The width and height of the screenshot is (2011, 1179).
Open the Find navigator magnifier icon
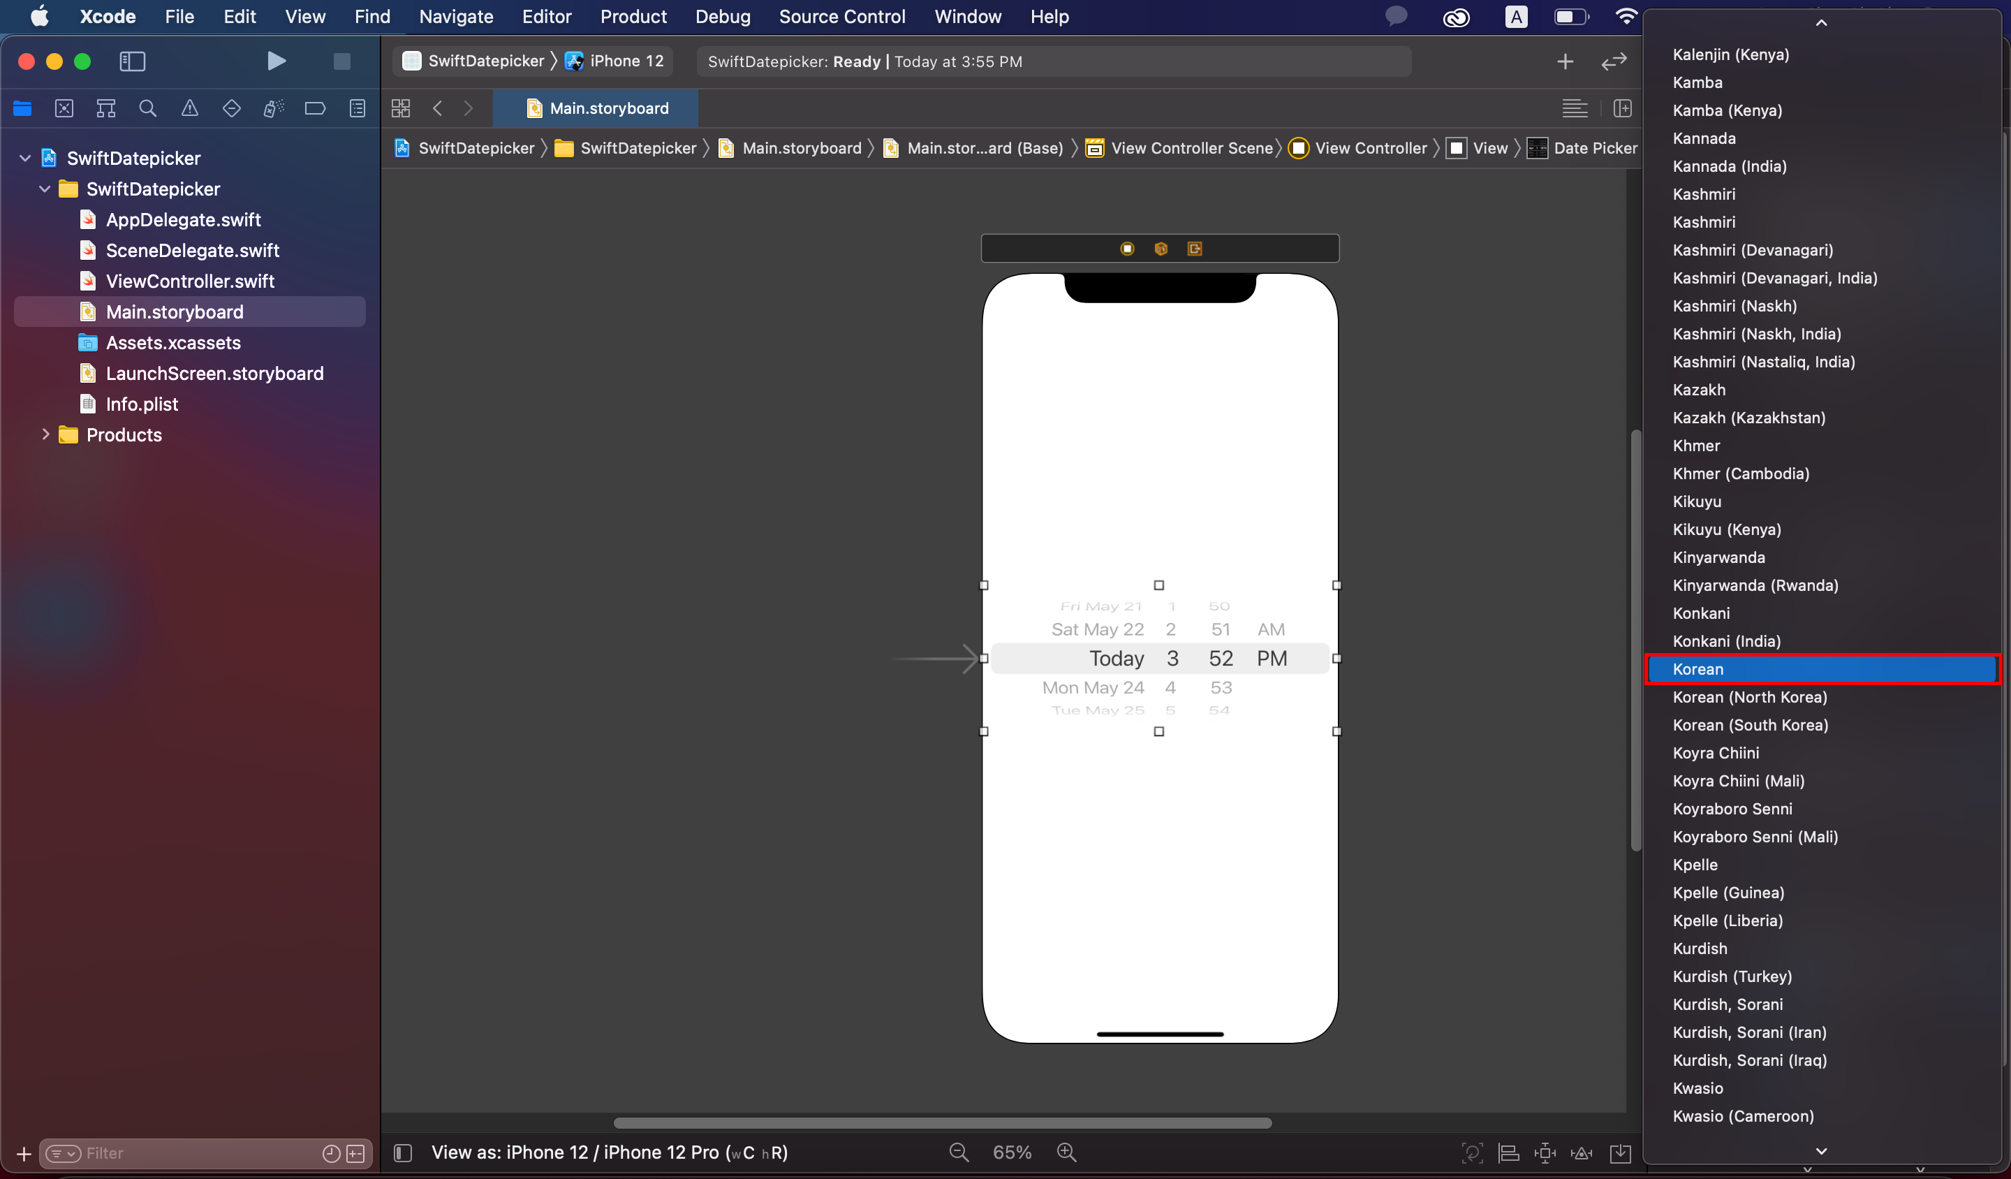pos(147,108)
